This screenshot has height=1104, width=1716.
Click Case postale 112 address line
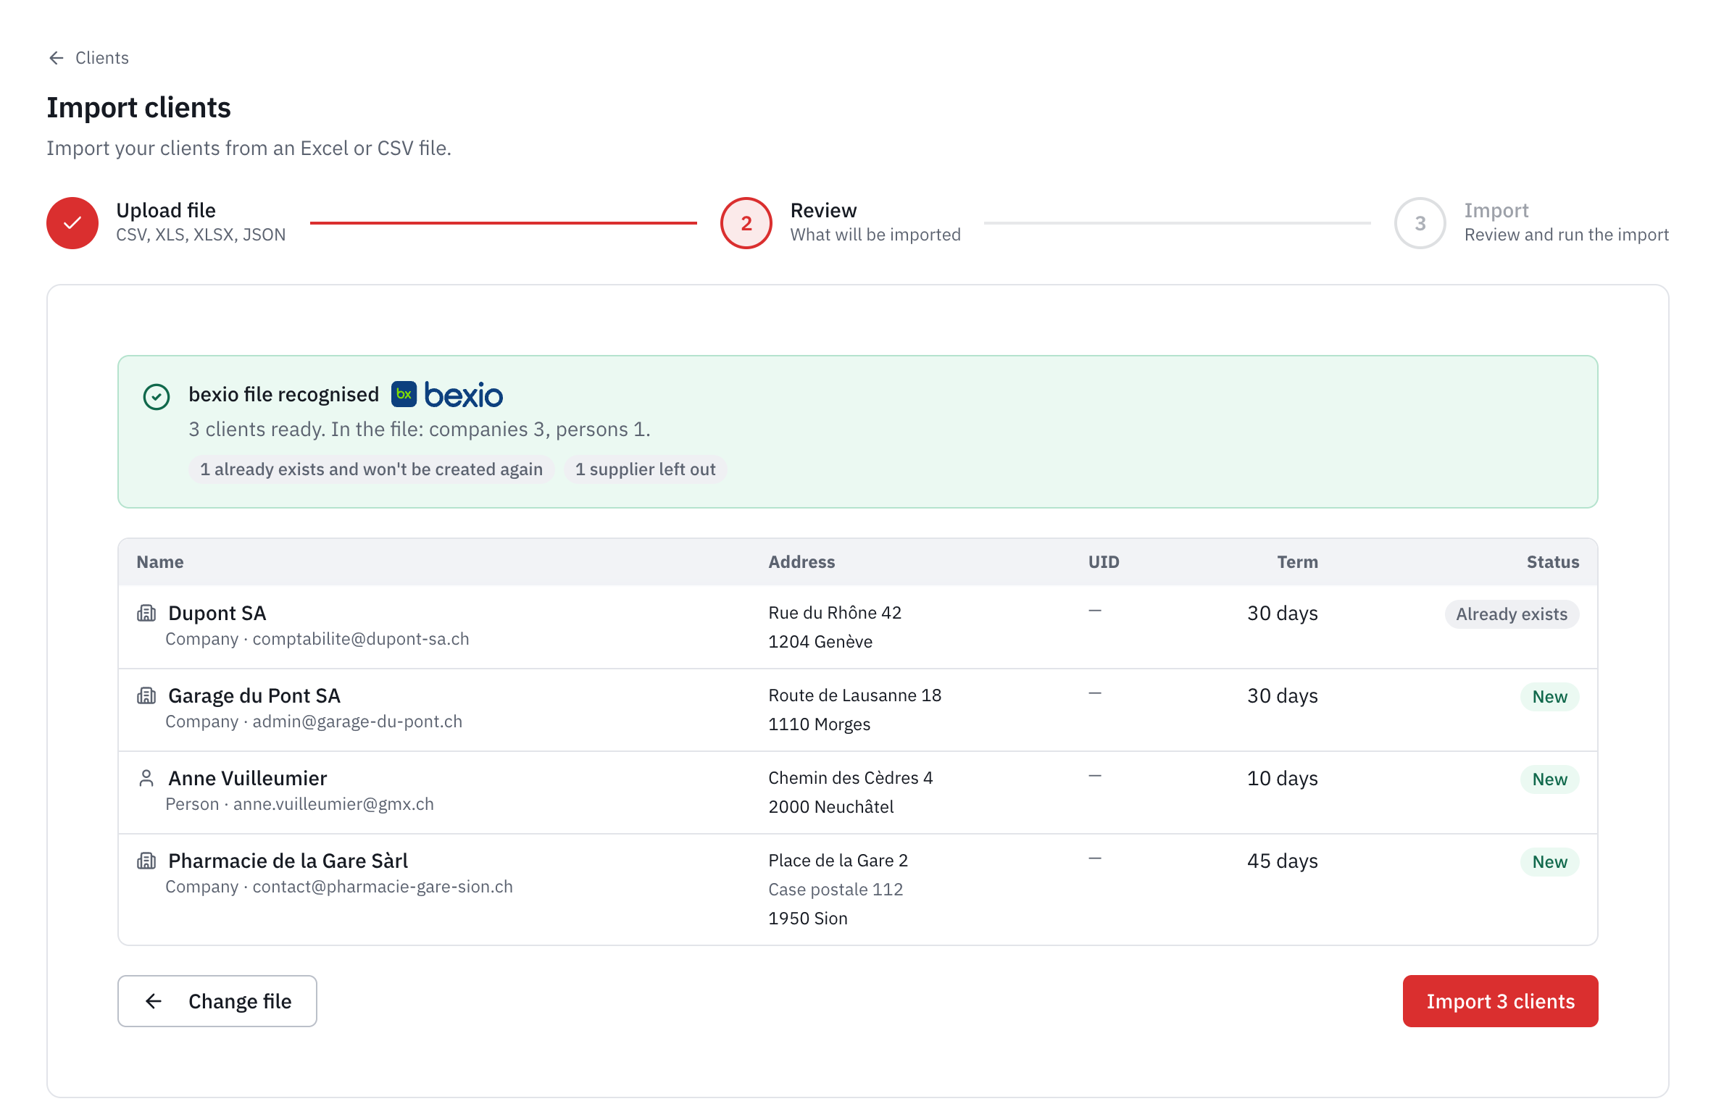[836, 890]
